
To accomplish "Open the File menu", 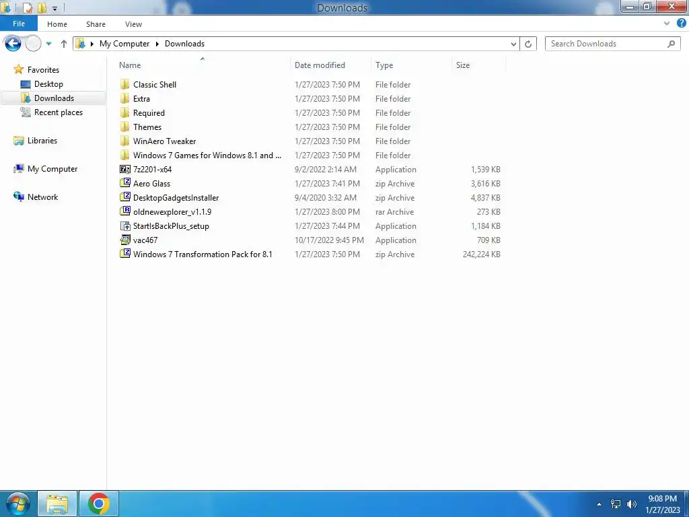I will coord(19,24).
